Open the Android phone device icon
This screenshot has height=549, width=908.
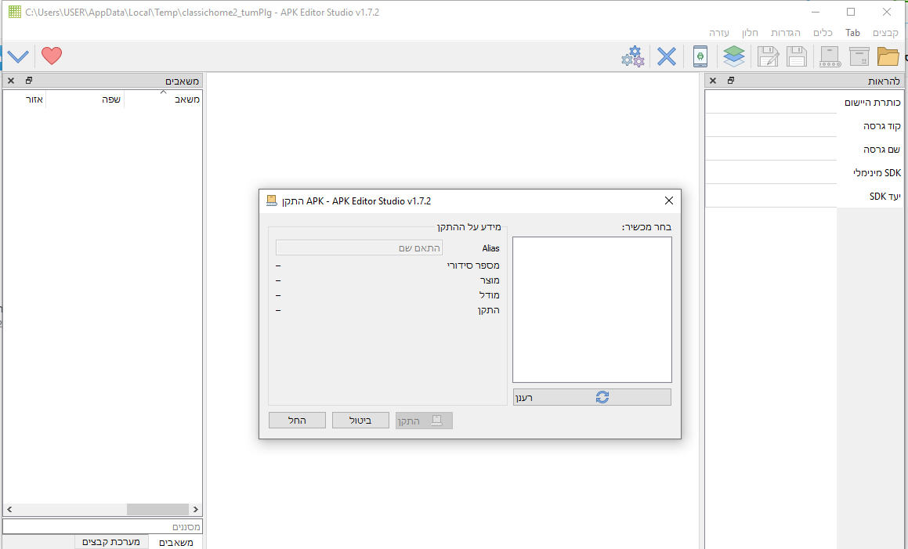click(700, 56)
